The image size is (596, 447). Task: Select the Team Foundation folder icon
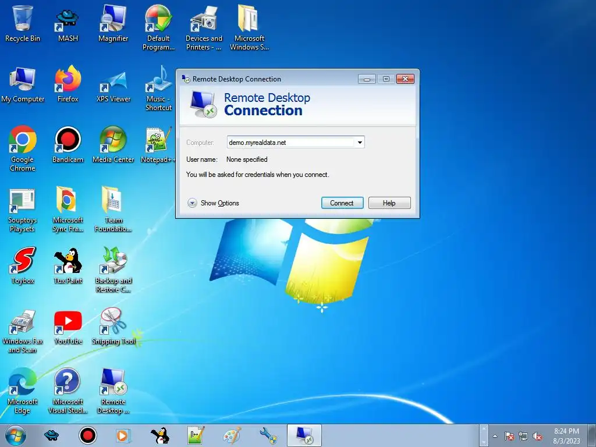pos(113,209)
